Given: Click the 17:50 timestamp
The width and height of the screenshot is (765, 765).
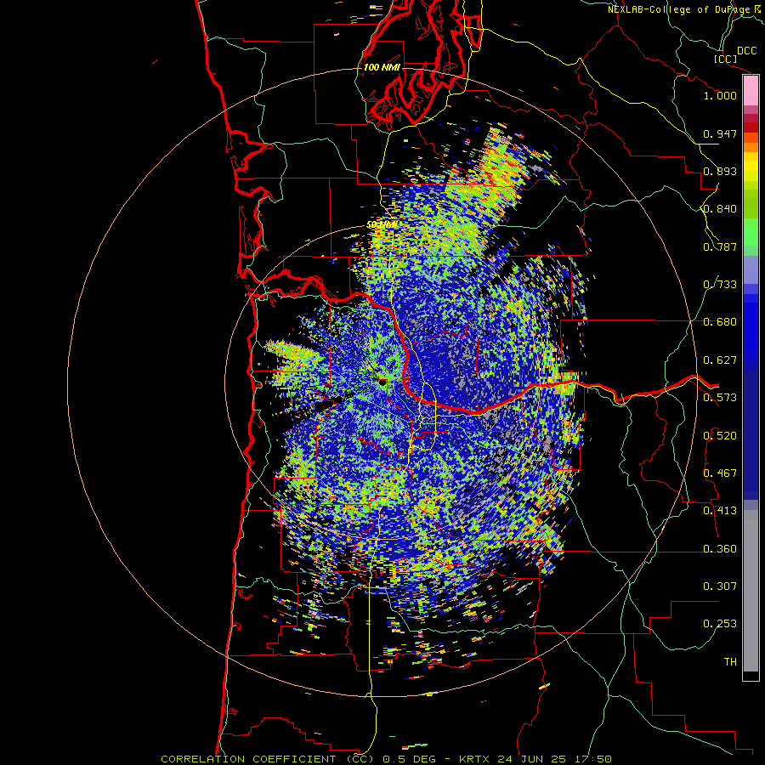Looking at the screenshot, I should pyautogui.click(x=592, y=759).
